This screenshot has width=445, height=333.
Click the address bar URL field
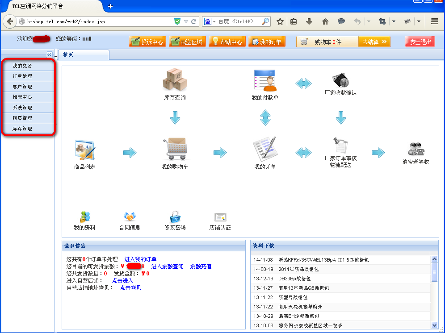coord(99,21)
